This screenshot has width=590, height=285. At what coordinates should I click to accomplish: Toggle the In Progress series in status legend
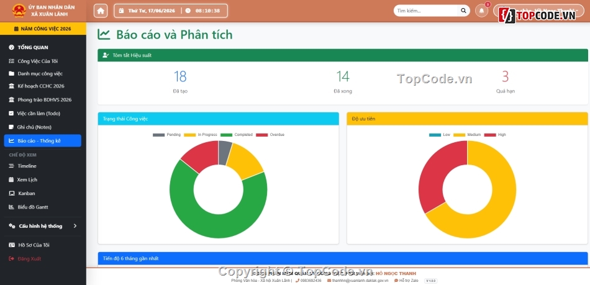click(x=201, y=135)
